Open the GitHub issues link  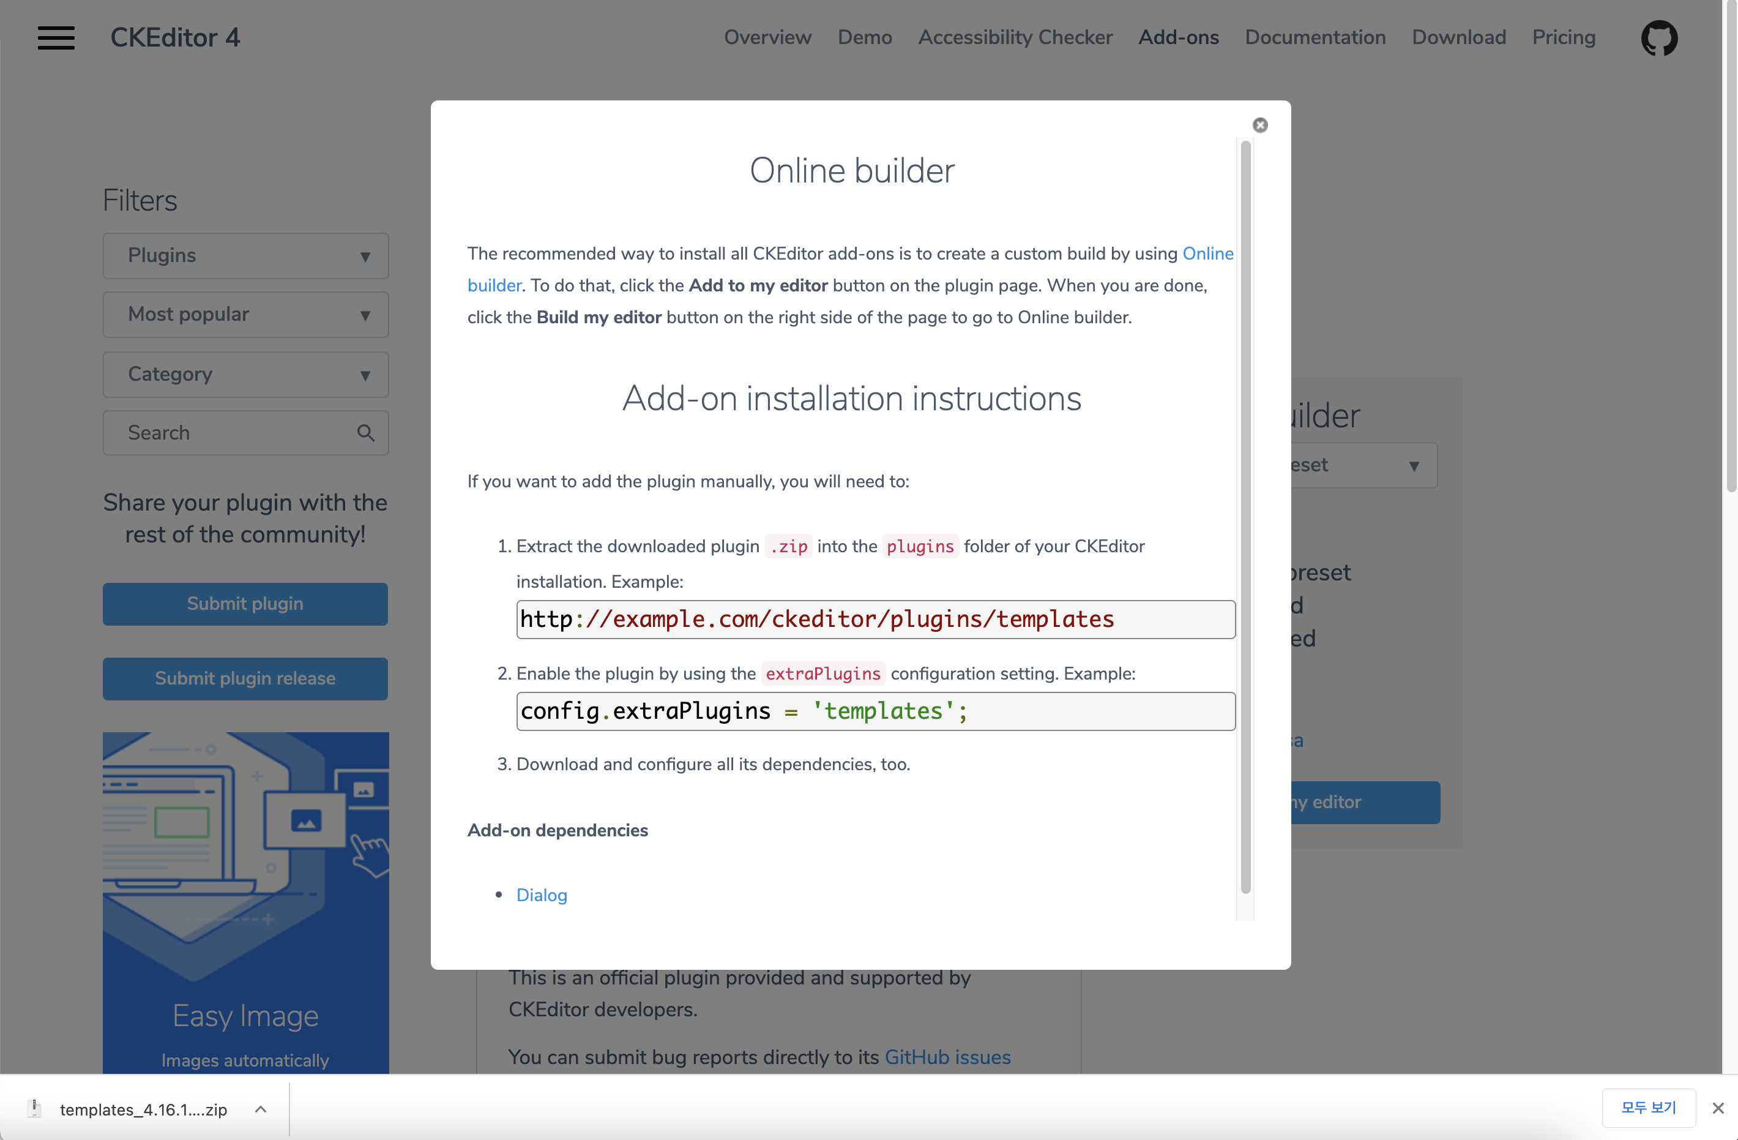947,1057
